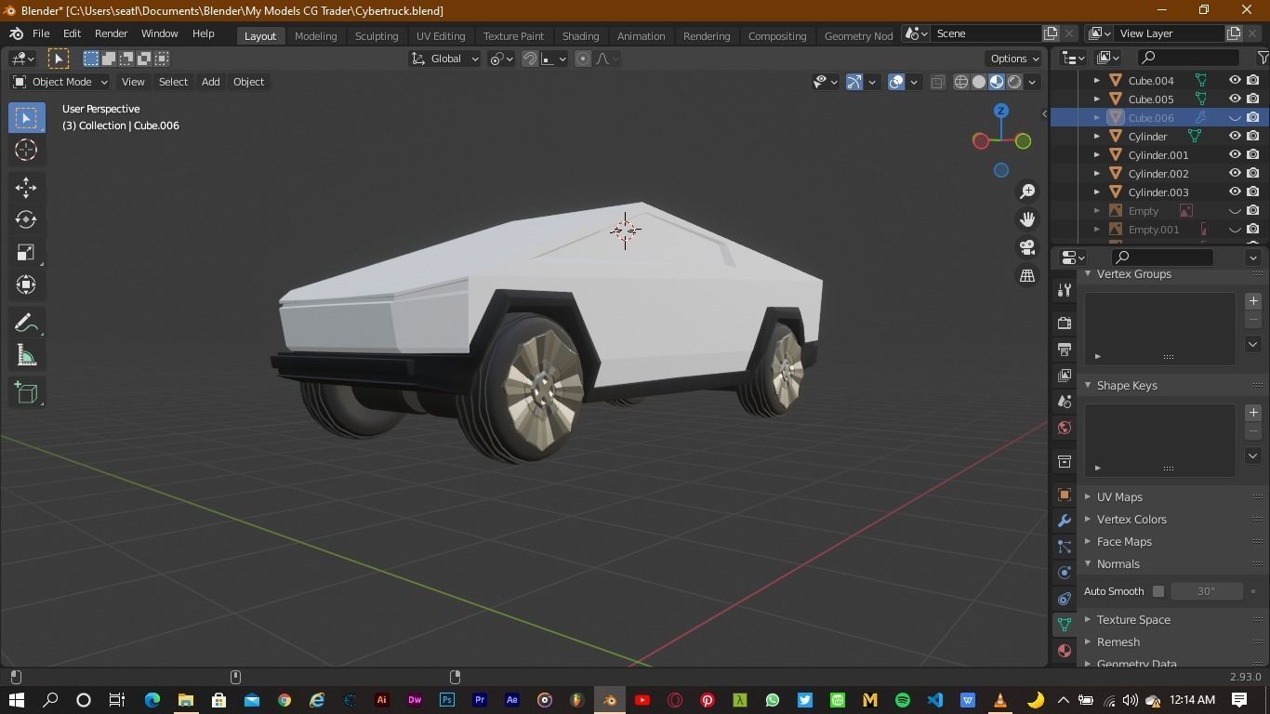Open the viewport Options dropdown

tap(1014, 59)
